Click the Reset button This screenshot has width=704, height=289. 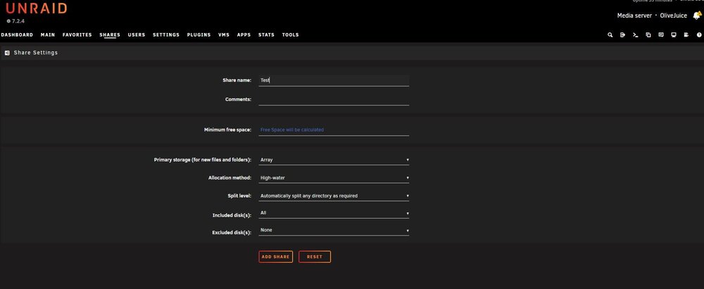click(315, 257)
